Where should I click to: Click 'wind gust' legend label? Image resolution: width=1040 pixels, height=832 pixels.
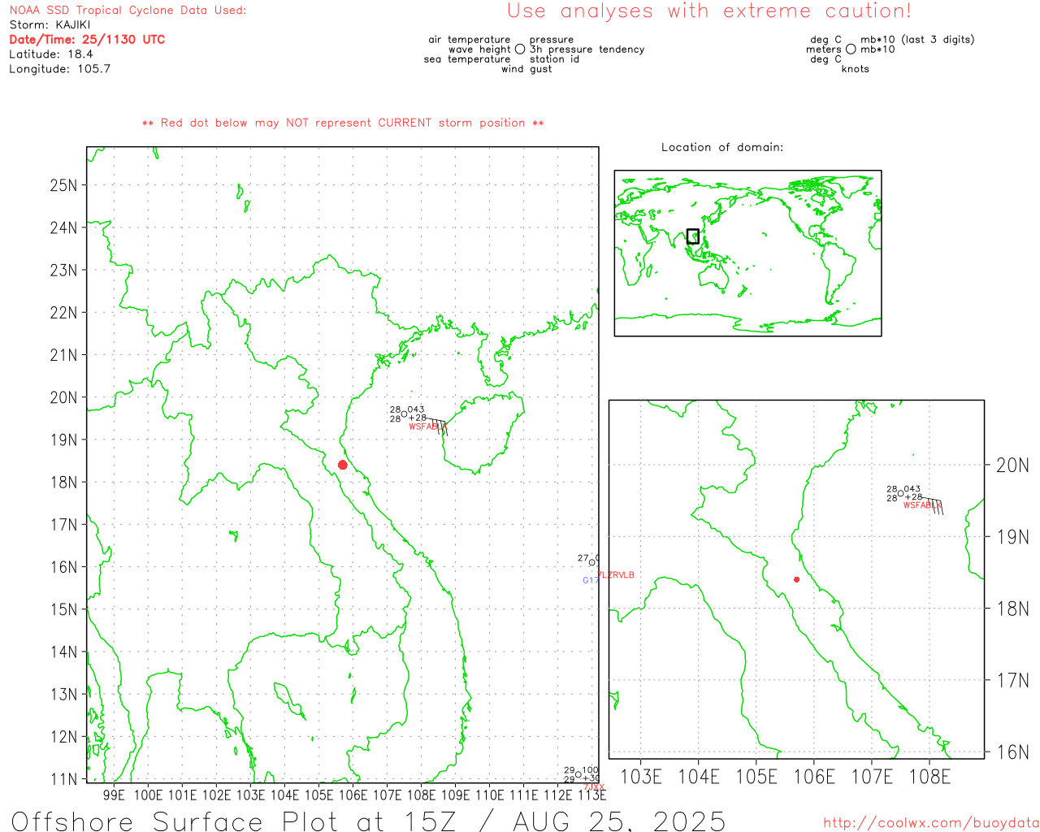point(526,69)
